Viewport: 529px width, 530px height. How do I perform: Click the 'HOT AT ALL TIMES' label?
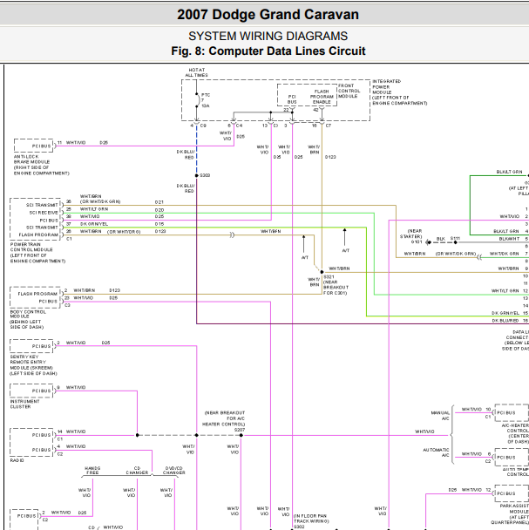[196, 72]
